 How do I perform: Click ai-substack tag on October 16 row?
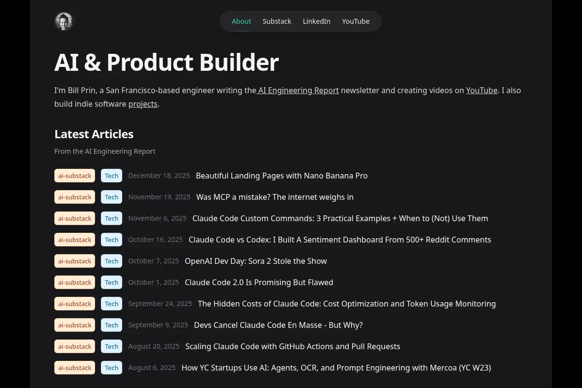(x=75, y=240)
